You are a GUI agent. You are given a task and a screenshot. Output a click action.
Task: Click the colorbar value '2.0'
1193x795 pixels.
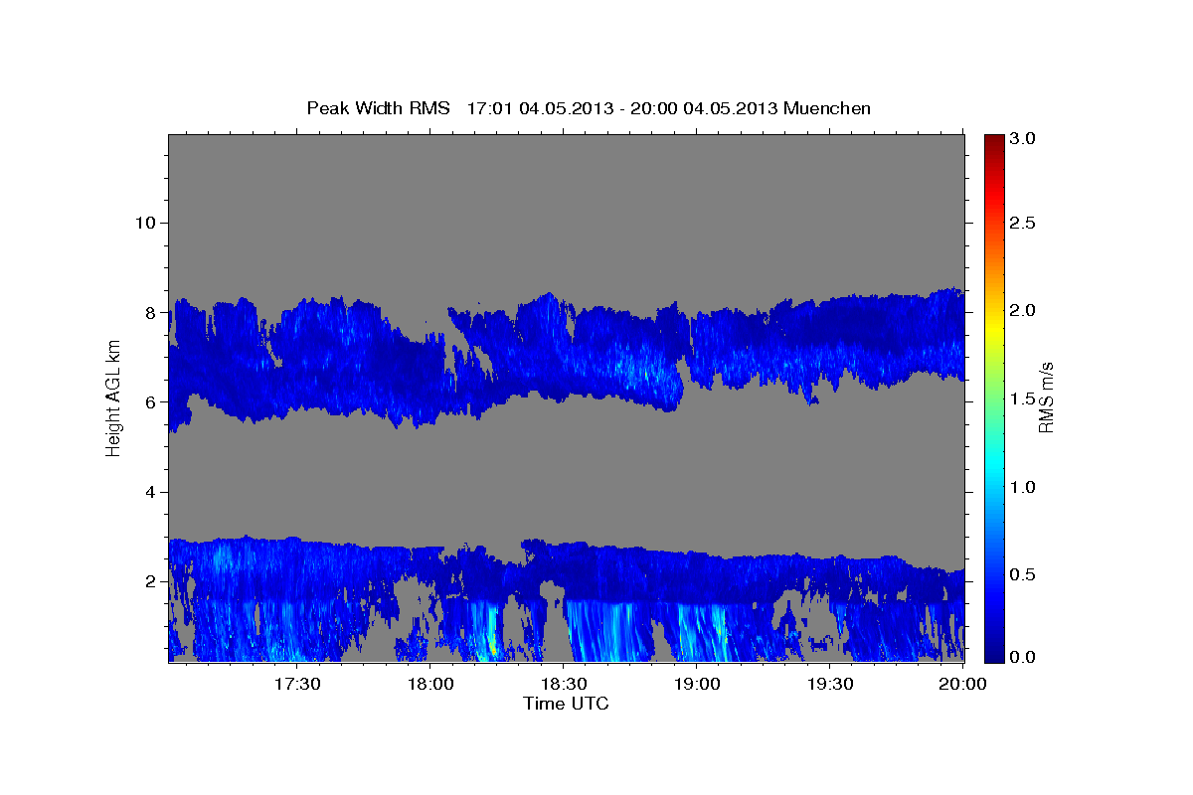click(x=1023, y=310)
